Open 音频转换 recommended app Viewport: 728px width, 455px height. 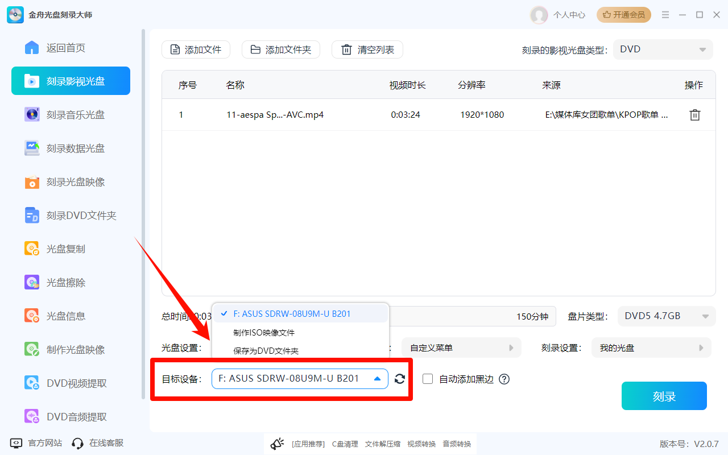point(457,444)
